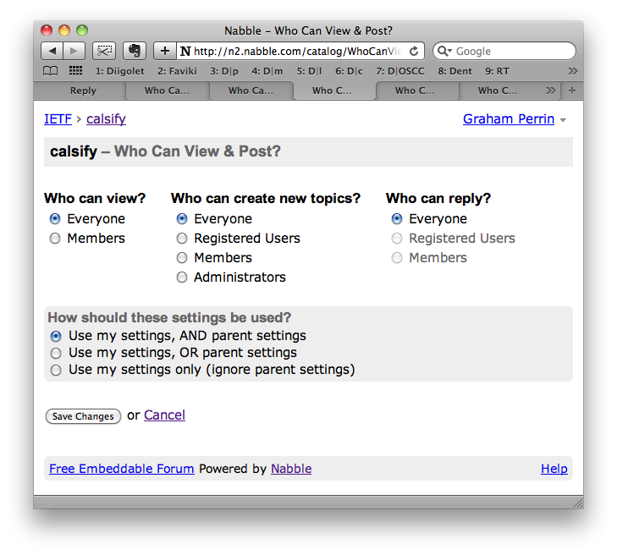Viewport: 617px width, 555px height.
Task: Choose Administrators for creating new topics
Action: [182, 277]
